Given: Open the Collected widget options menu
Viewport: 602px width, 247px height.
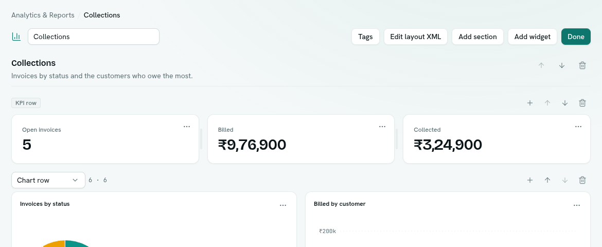Looking at the screenshot, I should pos(578,127).
